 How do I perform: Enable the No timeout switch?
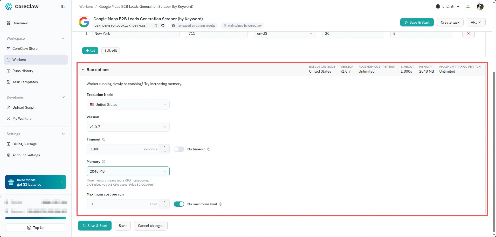[x=179, y=149]
